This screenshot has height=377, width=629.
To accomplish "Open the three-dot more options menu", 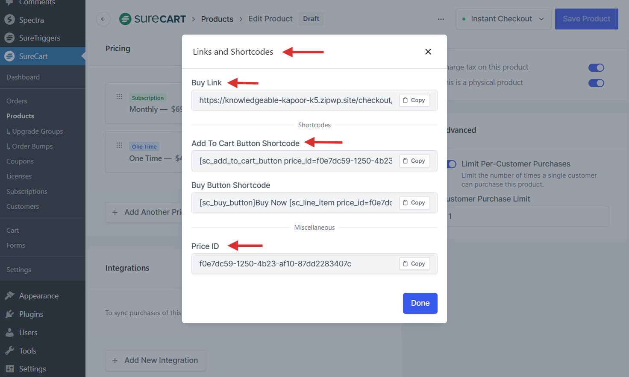I will click(441, 19).
